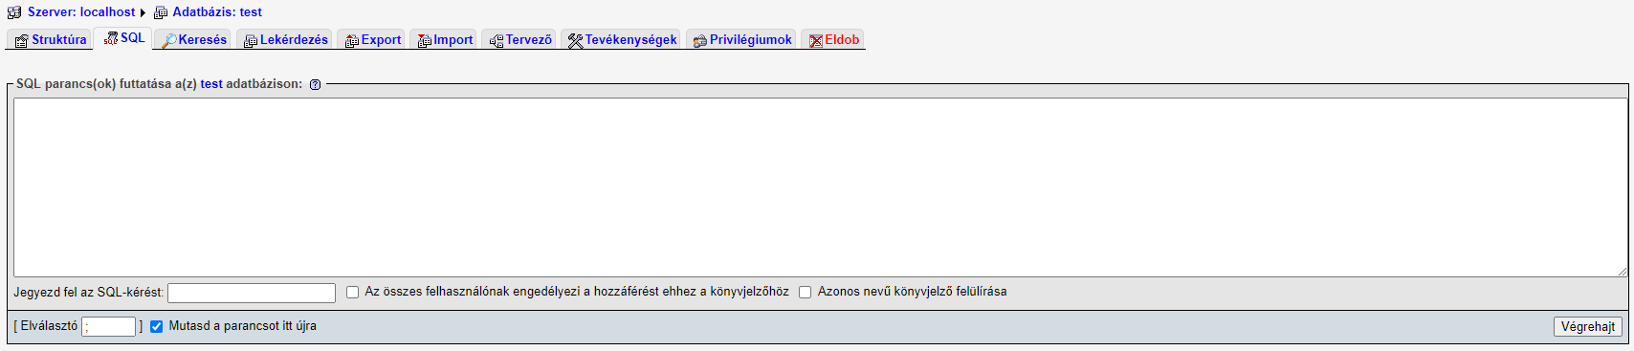Enable bookmark access for all users checkbox
Image resolution: width=1634 pixels, height=351 pixels.
coord(352,292)
